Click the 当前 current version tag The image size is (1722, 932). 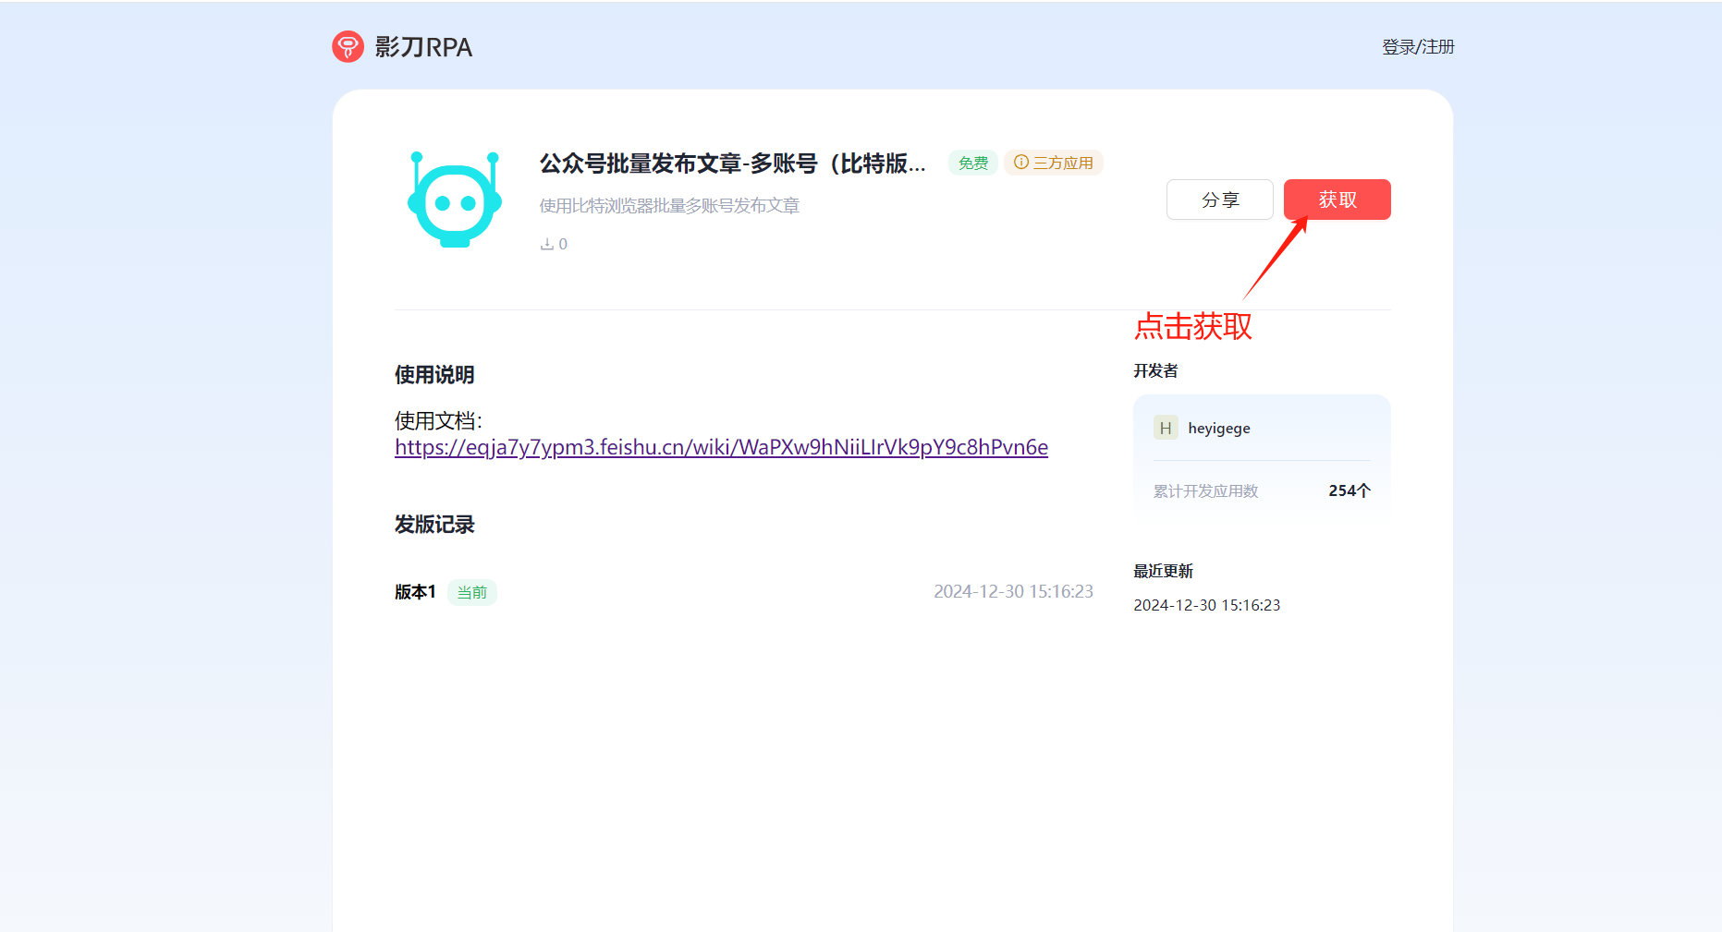click(x=472, y=592)
